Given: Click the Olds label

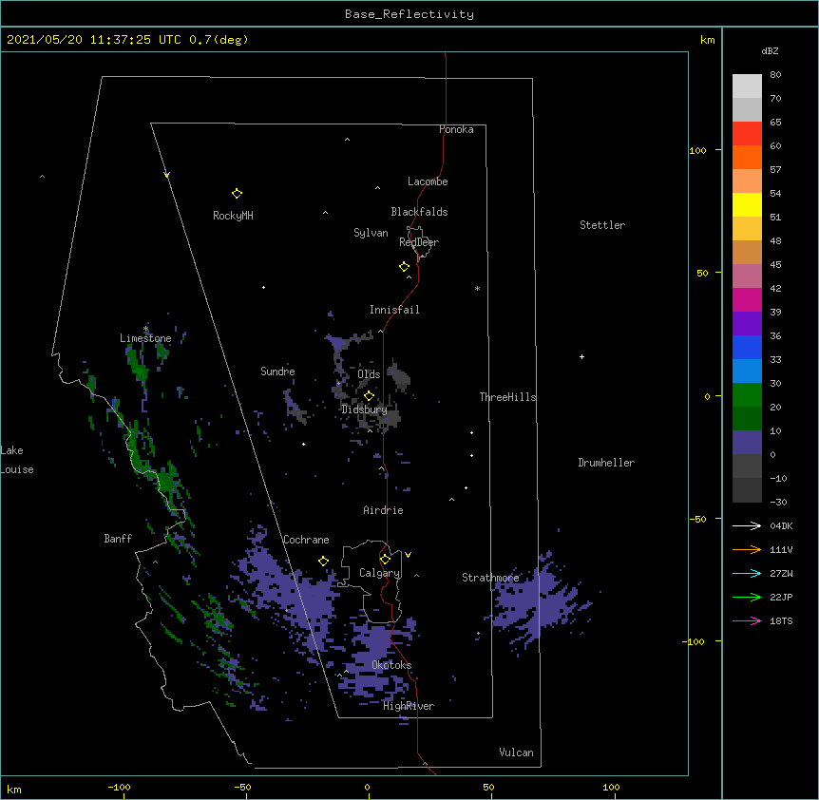Looking at the screenshot, I should 369,374.
